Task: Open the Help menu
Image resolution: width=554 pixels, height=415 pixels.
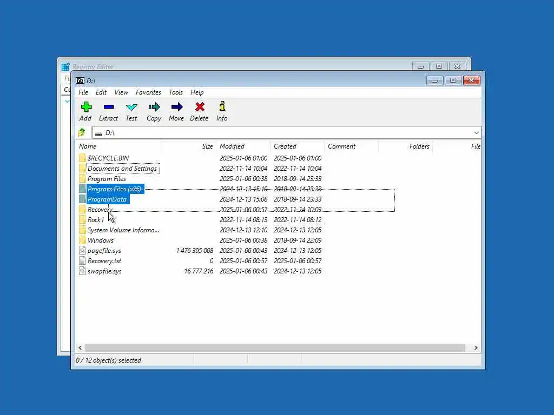Action: pyautogui.click(x=197, y=92)
